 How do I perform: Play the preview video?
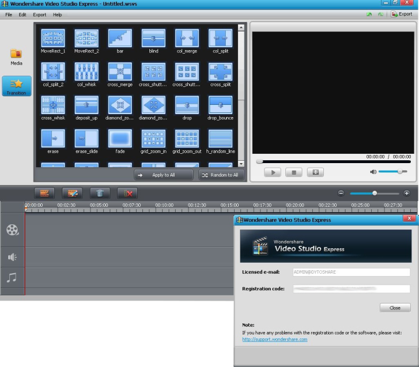click(273, 172)
